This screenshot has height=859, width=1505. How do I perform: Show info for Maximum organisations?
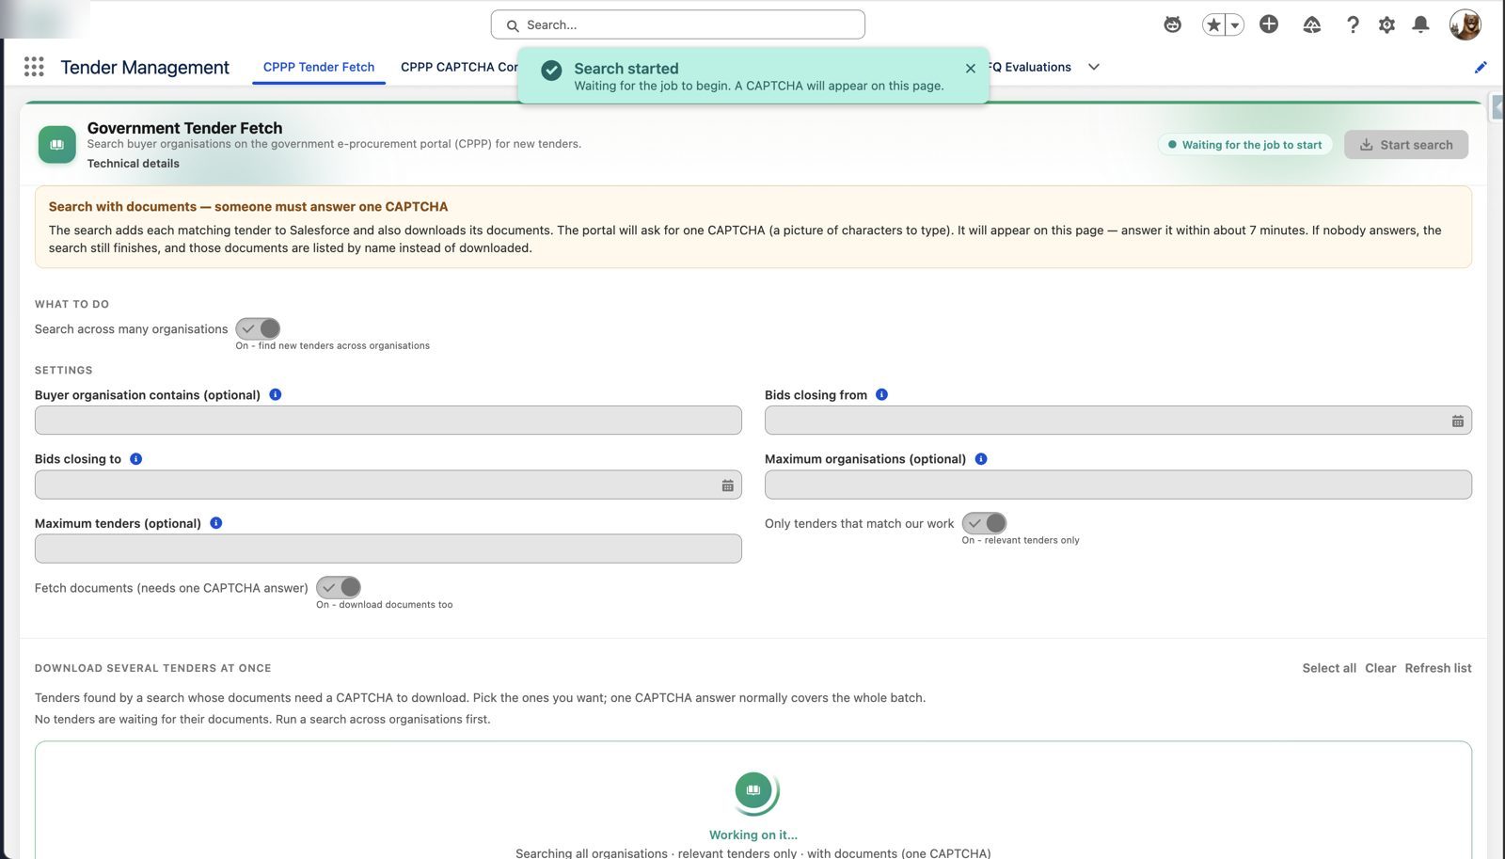(x=981, y=458)
